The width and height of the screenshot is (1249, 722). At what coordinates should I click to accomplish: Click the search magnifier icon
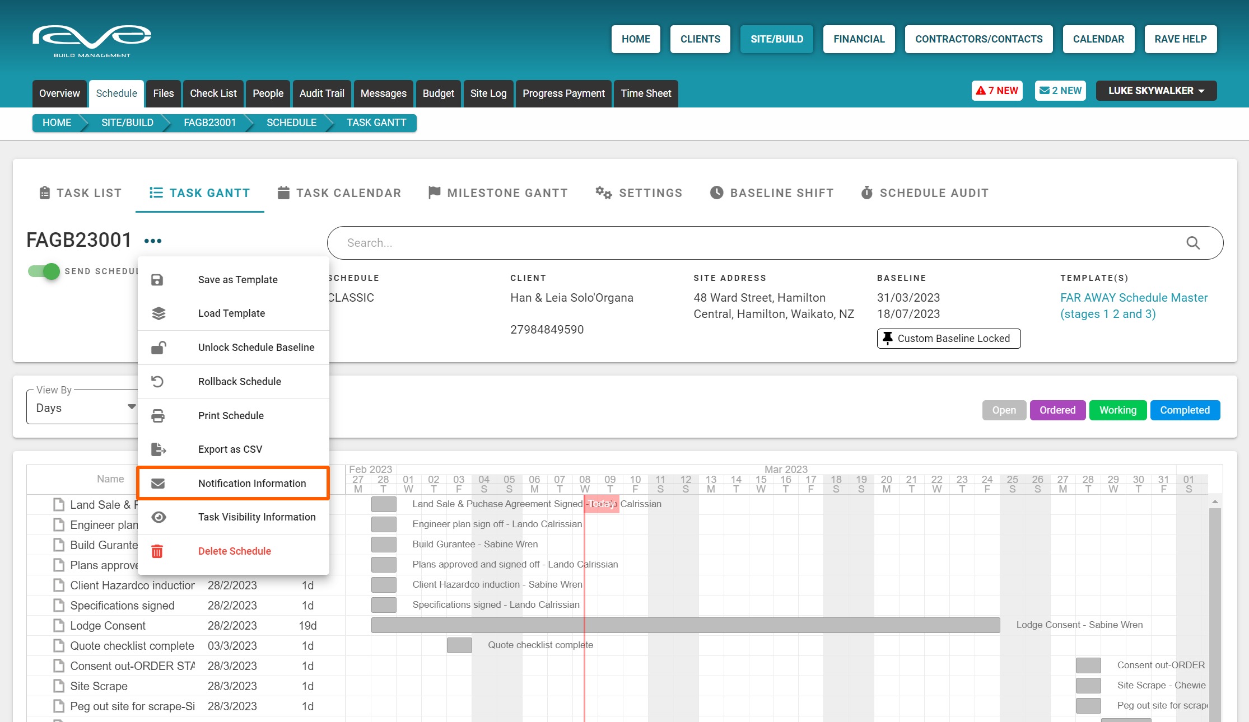click(1193, 243)
